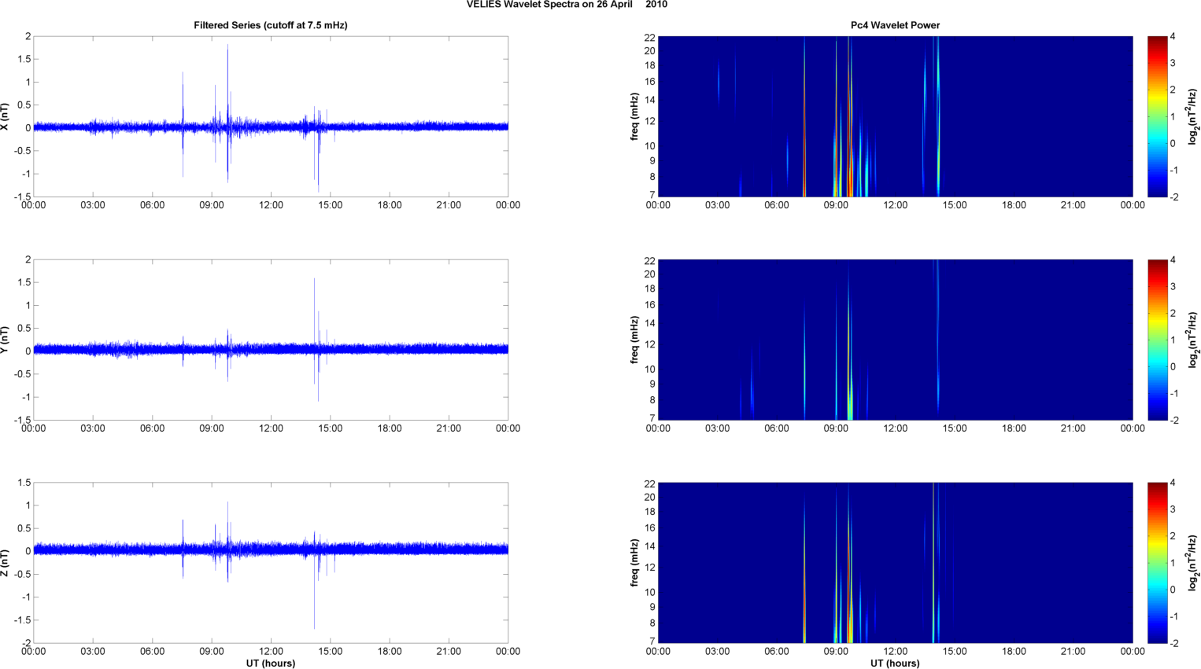Click the top wavelet plot's colorbar

coord(1157,116)
